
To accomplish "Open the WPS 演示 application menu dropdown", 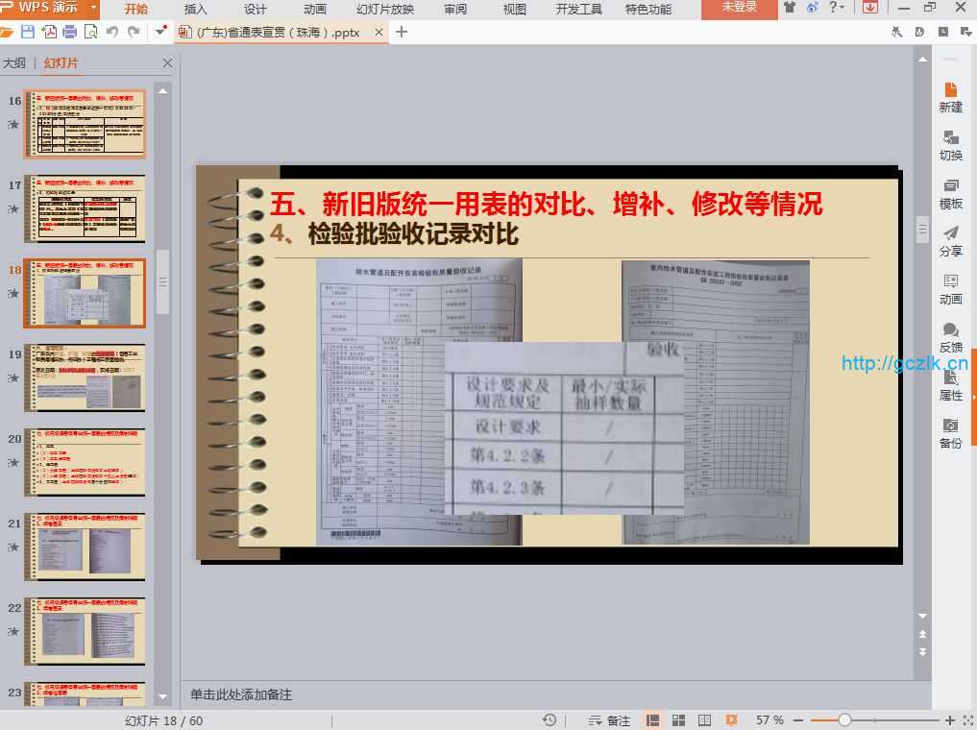I will (x=93, y=8).
